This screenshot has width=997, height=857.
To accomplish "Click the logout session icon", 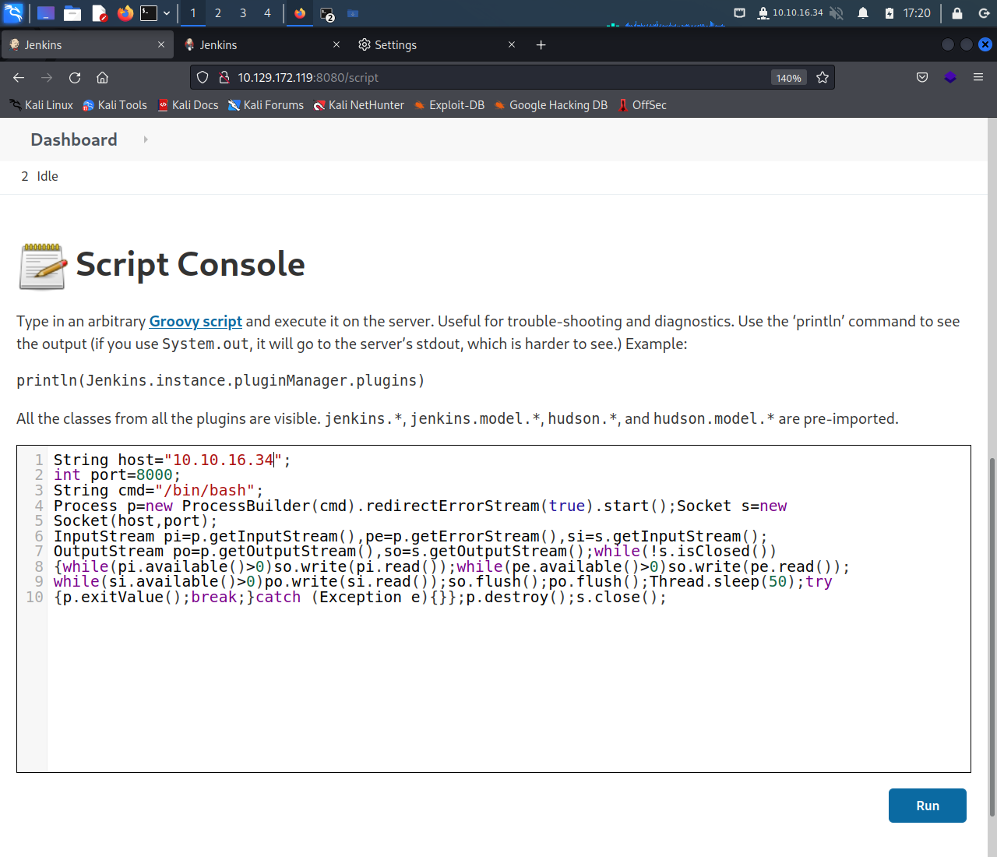I will click(x=984, y=13).
